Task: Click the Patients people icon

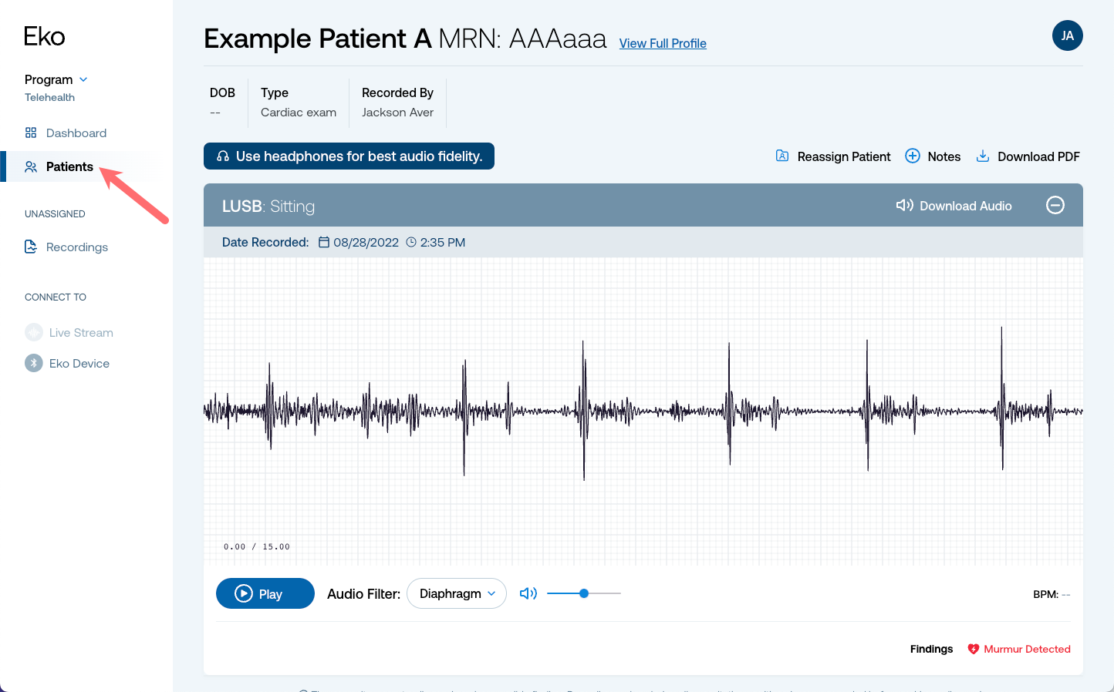Action: (x=31, y=166)
